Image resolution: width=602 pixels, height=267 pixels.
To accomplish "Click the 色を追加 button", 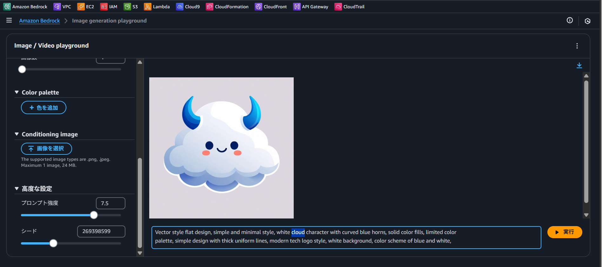I will [x=43, y=107].
